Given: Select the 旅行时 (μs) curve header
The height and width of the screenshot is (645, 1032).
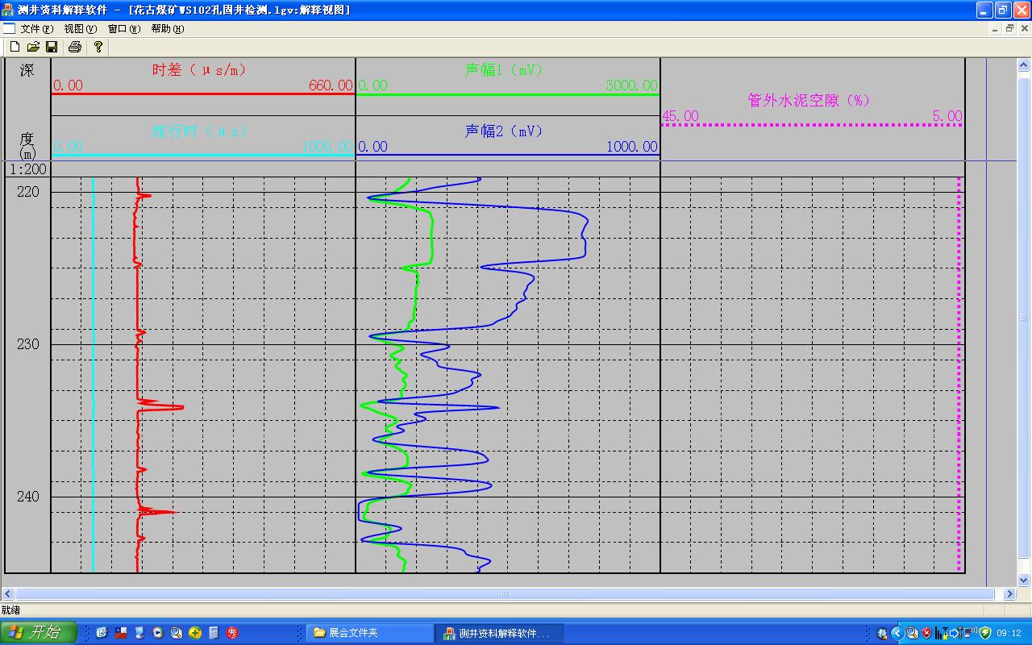Looking at the screenshot, I should [x=199, y=131].
